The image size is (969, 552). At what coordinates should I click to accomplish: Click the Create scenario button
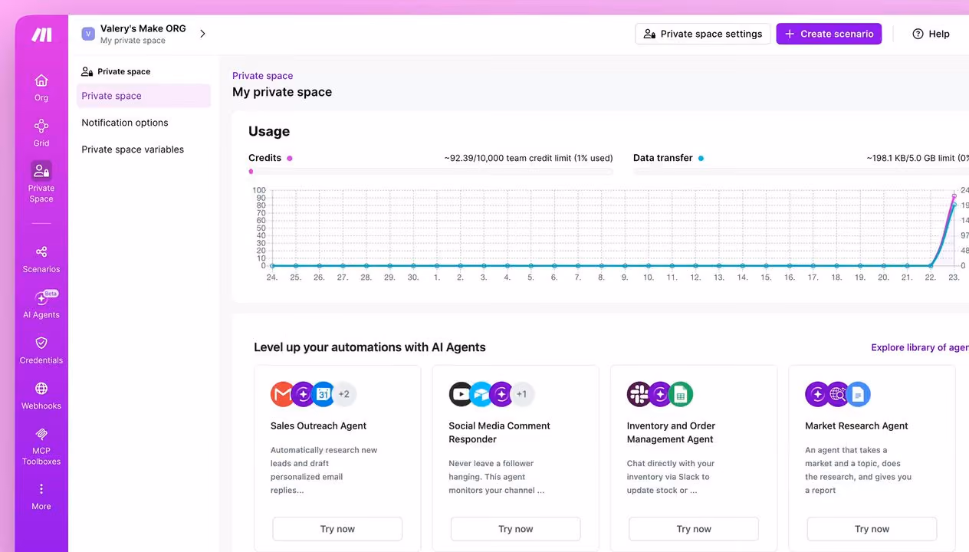(829, 34)
